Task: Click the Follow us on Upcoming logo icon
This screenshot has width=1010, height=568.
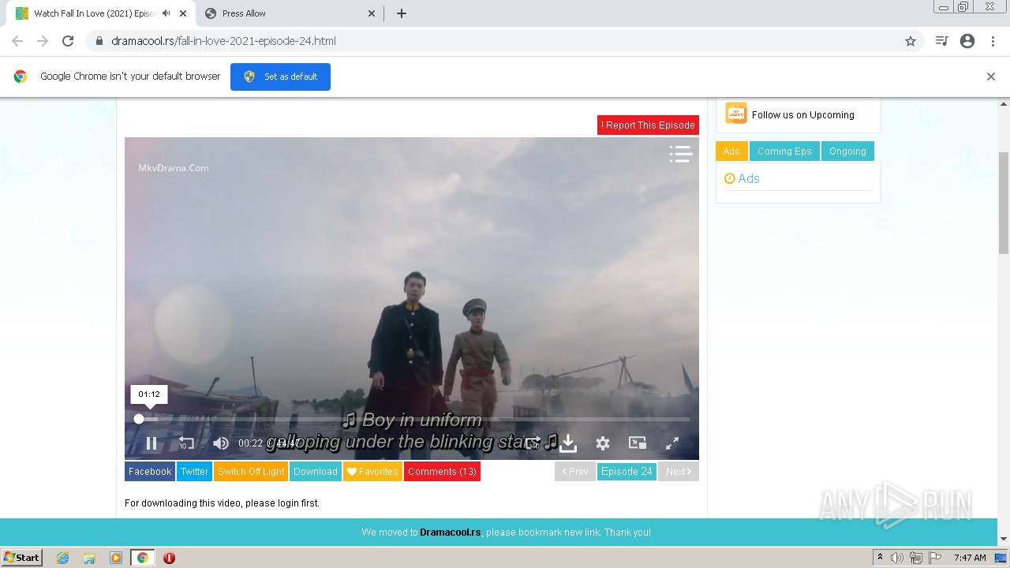Action: tap(735, 114)
